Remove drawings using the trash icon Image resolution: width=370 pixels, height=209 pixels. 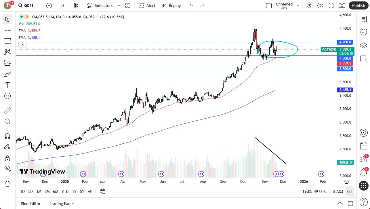7,183
